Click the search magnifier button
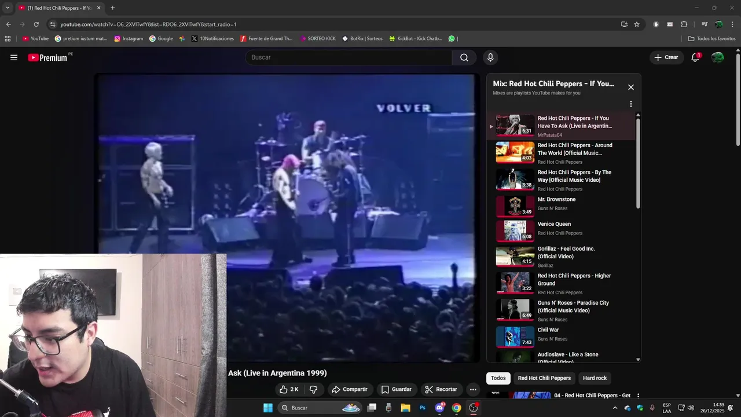 coord(464,57)
